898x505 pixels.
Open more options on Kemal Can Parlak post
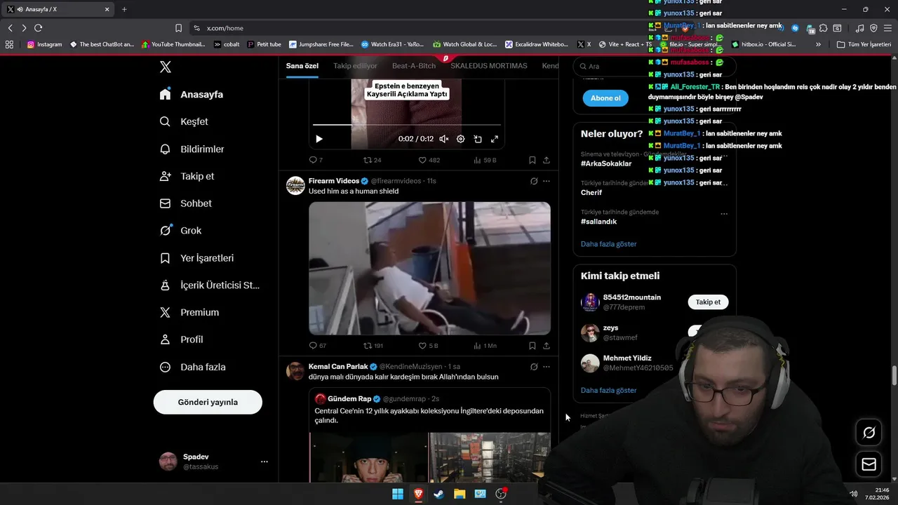tap(547, 367)
